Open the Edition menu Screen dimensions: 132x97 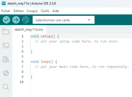coord(18,11)
